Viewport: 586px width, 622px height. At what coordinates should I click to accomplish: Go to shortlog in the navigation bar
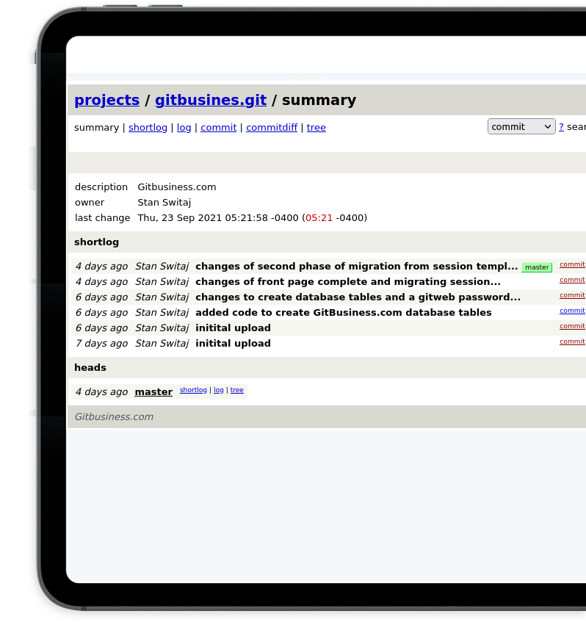coord(148,127)
